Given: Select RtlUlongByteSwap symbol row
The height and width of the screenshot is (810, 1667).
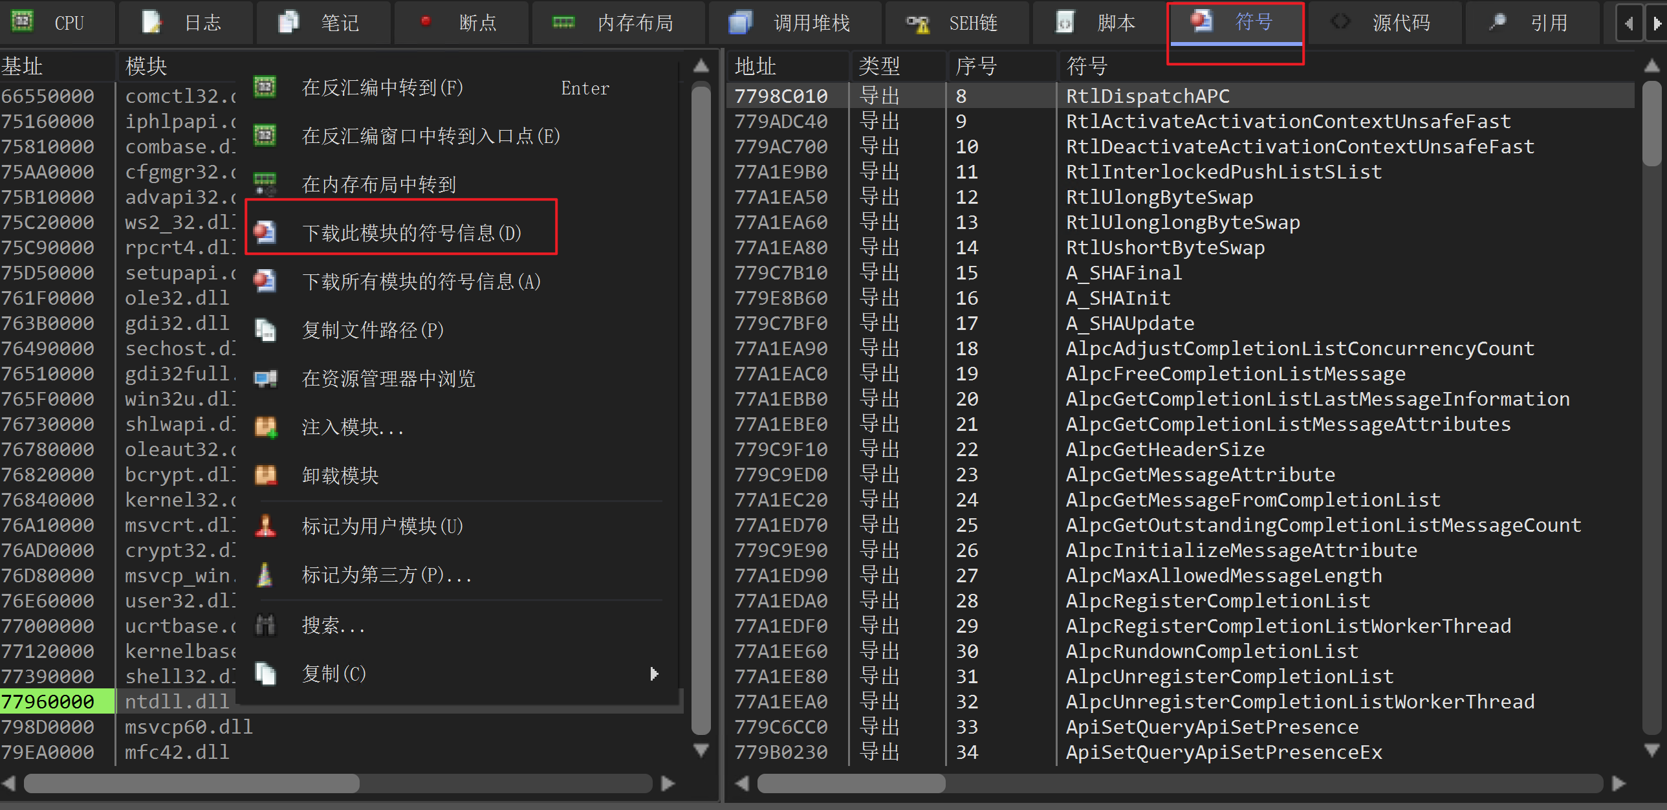Looking at the screenshot, I should point(1159,197).
